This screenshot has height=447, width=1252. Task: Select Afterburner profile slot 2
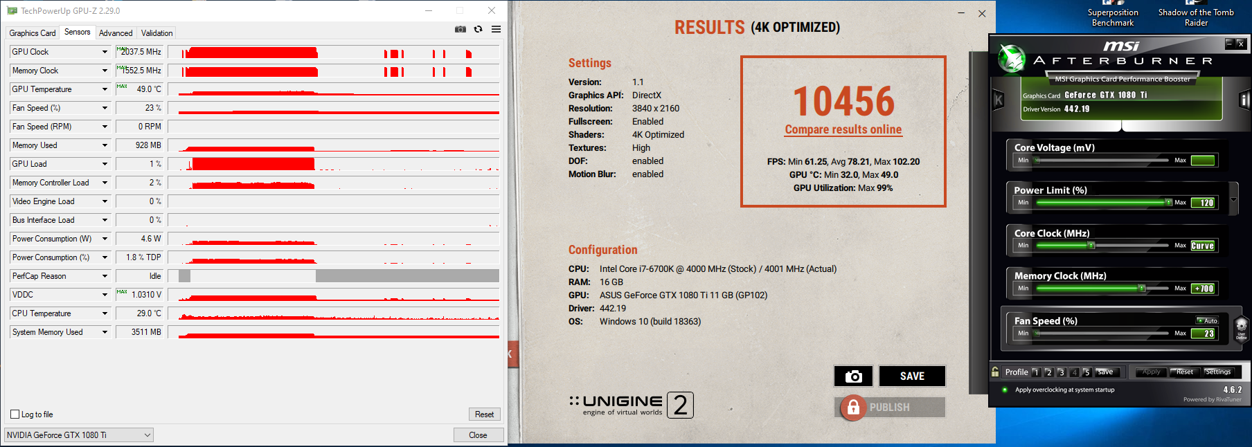click(1048, 372)
